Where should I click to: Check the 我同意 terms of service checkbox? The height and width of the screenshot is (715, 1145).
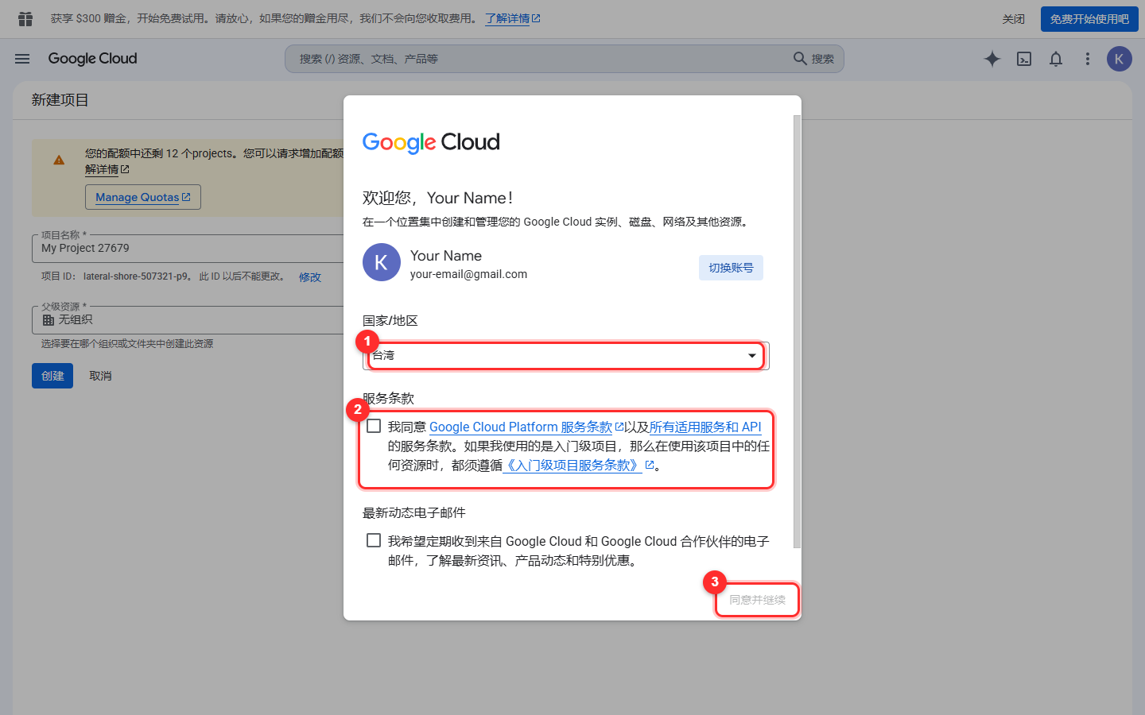374,427
